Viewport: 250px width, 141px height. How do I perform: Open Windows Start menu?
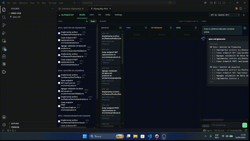(x=85, y=136)
